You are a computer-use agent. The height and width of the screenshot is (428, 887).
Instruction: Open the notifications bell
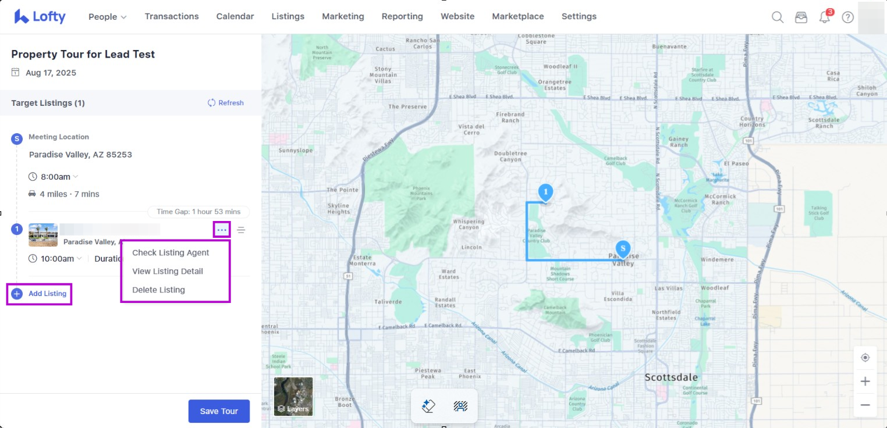point(825,17)
